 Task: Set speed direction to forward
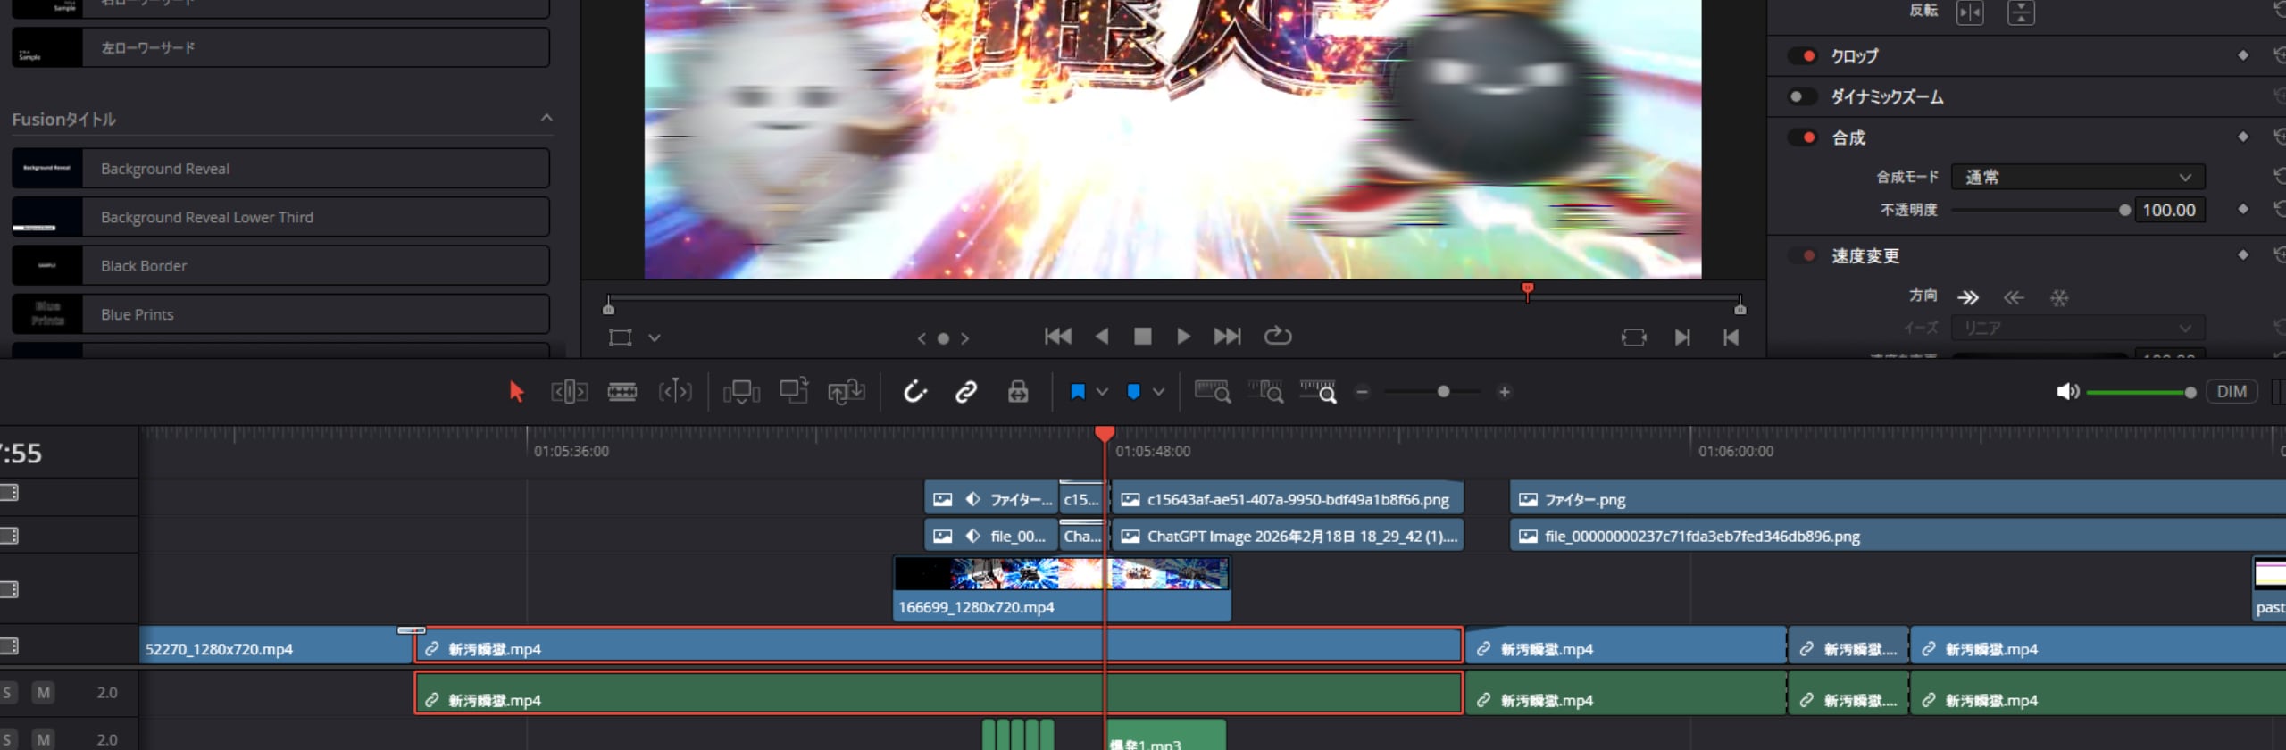pyautogui.click(x=1968, y=297)
